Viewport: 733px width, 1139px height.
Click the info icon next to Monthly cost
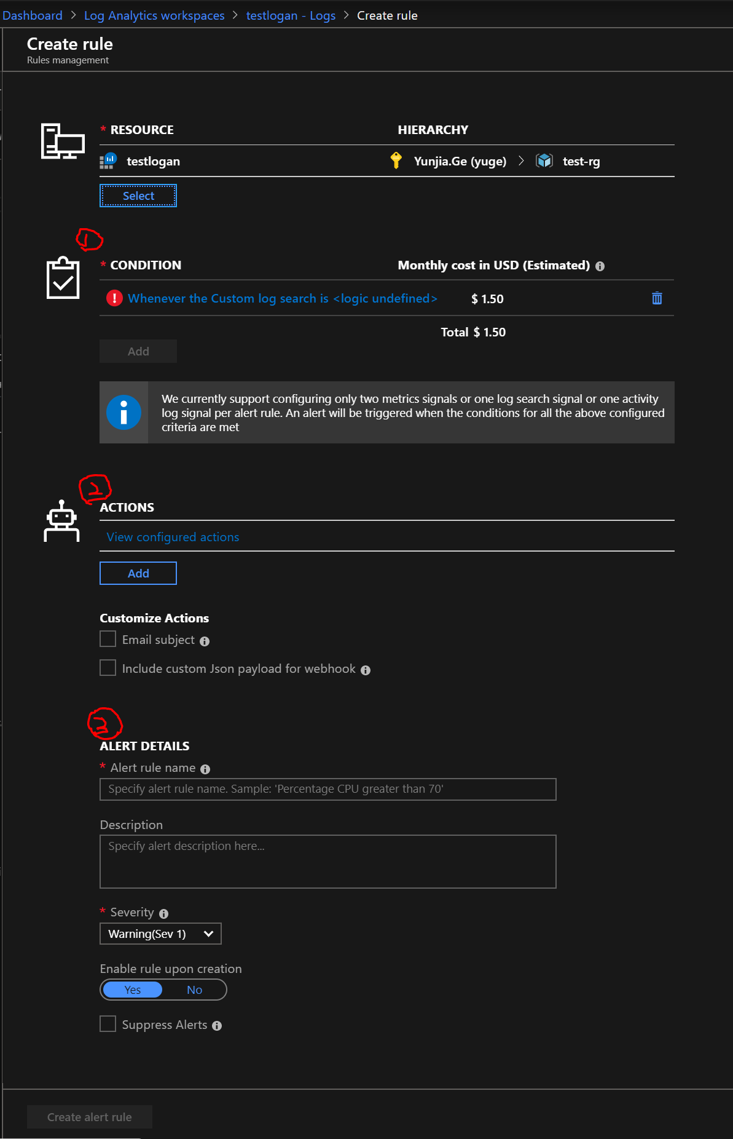600,266
